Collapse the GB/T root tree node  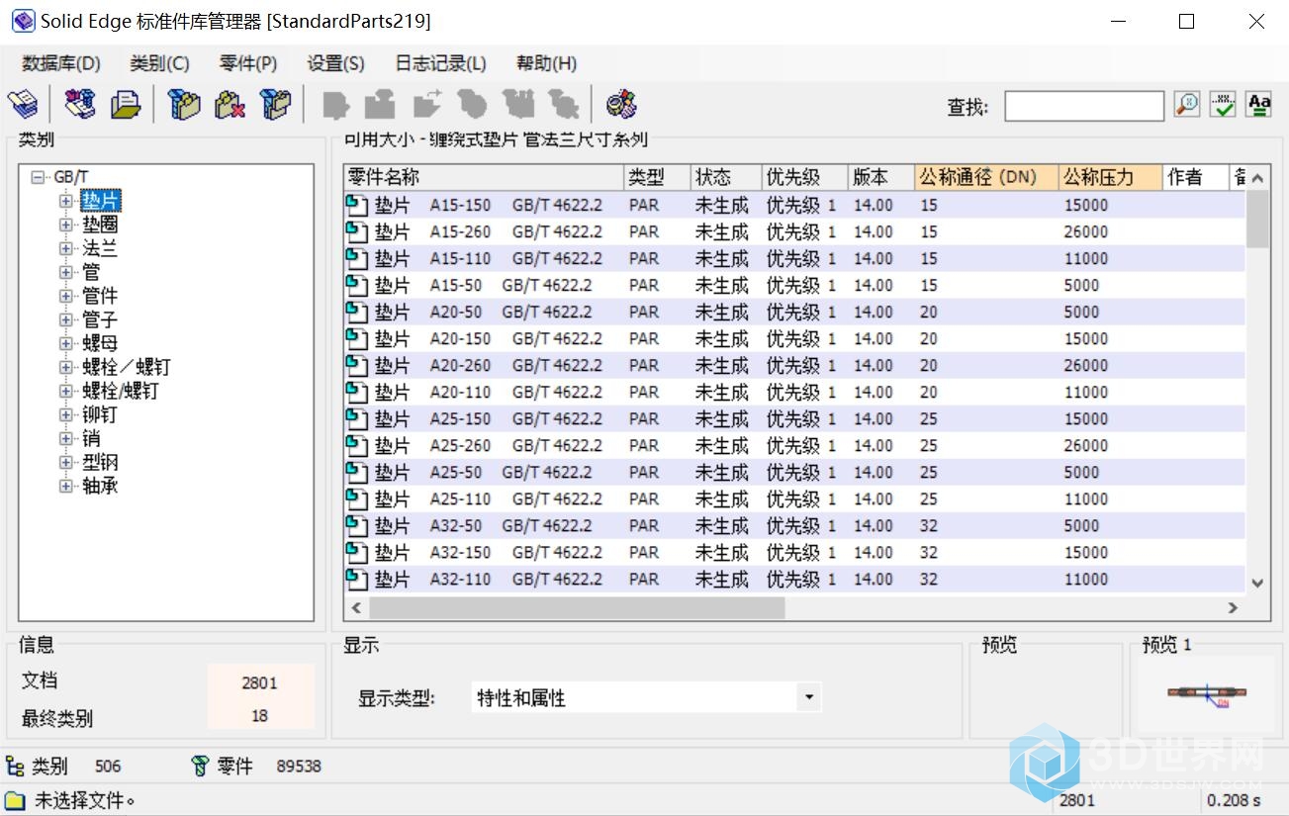38,177
